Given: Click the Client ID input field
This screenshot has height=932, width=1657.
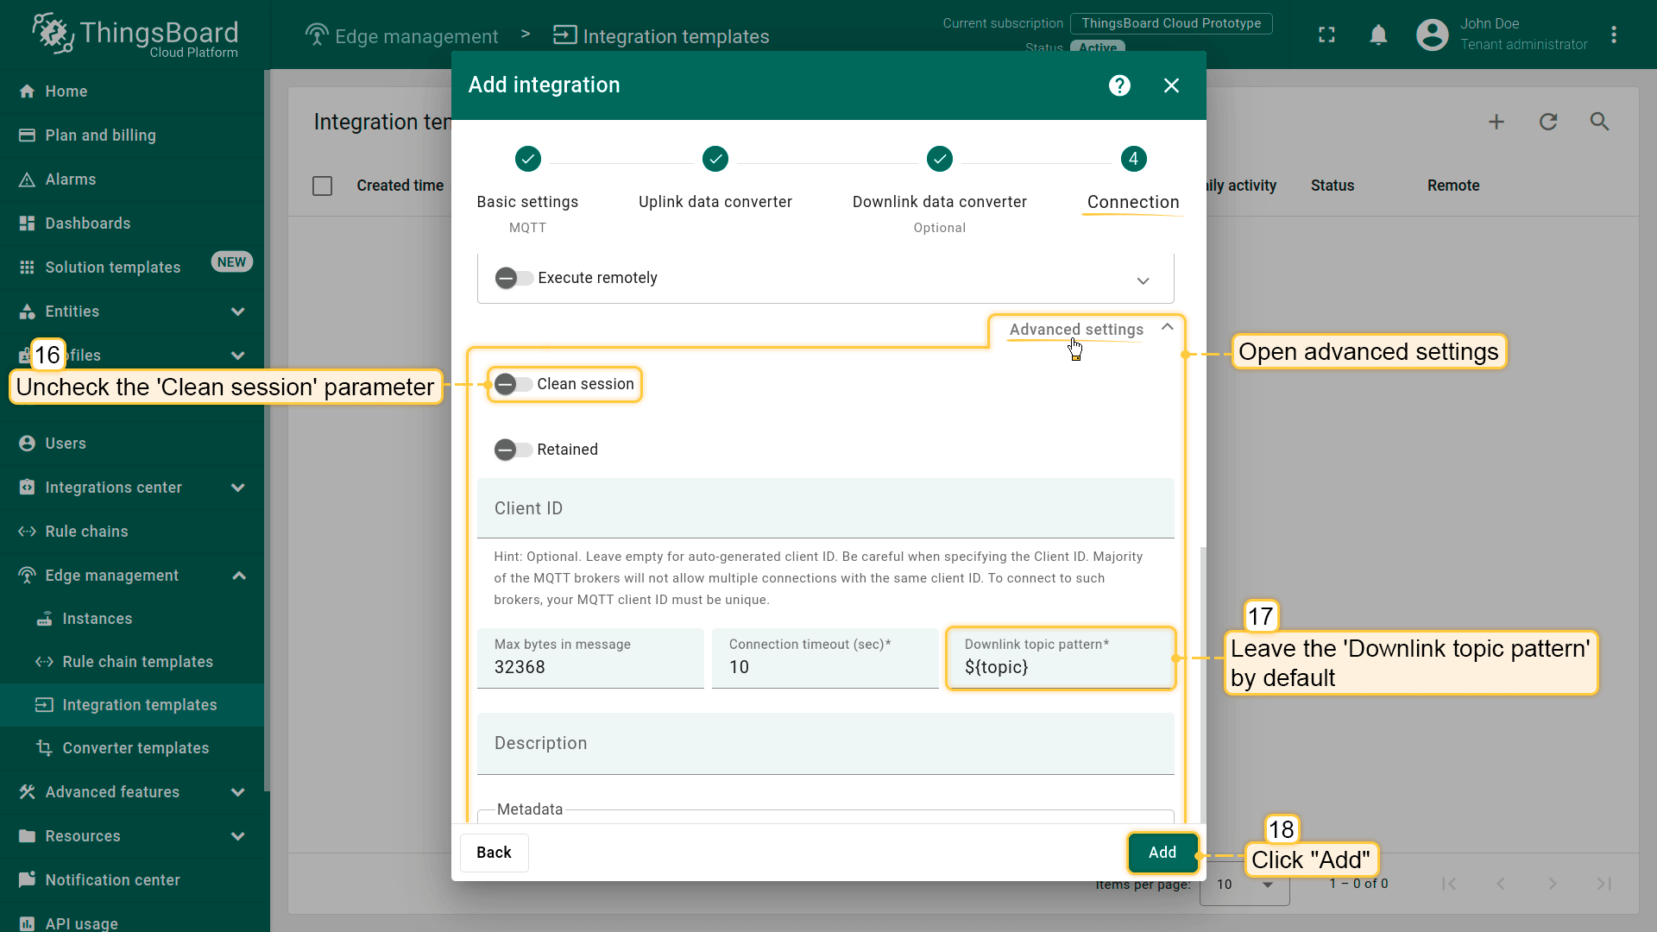Looking at the screenshot, I should 824,509.
